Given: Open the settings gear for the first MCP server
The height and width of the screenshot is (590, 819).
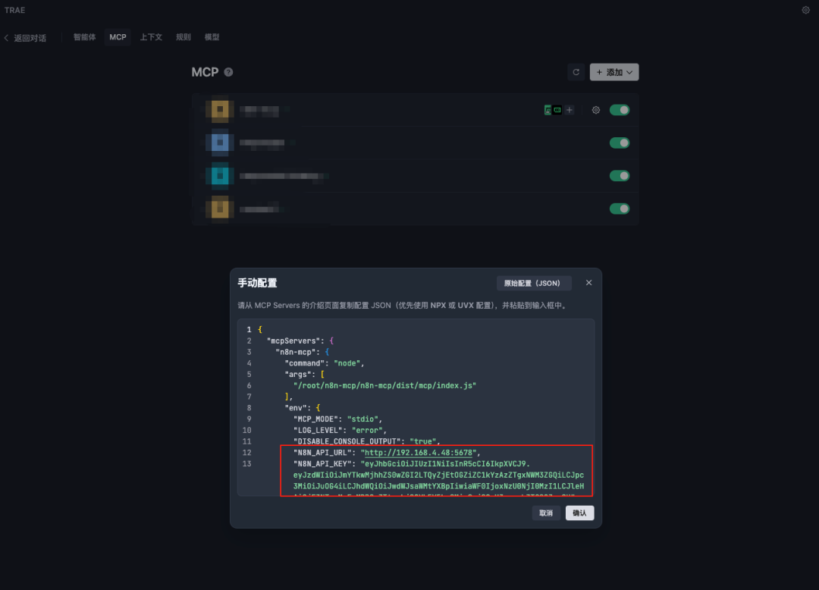Looking at the screenshot, I should coord(596,109).
